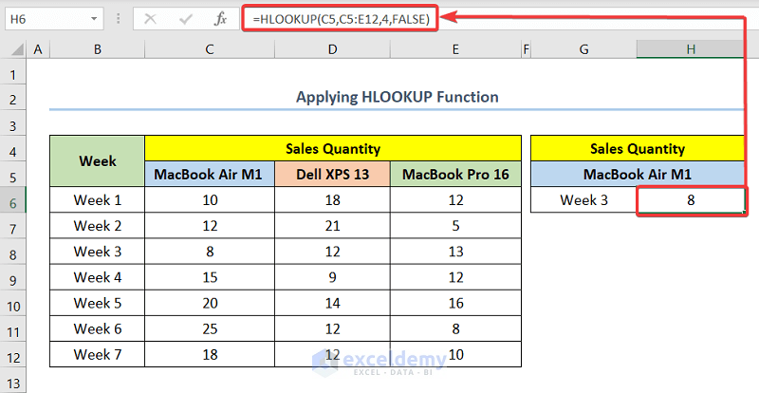
Task: Select column B header
Action: (x=98, y=49)
